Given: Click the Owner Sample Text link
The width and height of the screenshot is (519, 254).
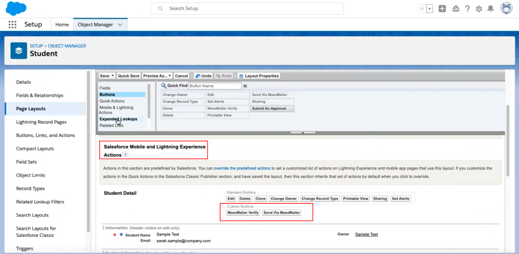Looking at the screenshot, I should pos(366,234).
